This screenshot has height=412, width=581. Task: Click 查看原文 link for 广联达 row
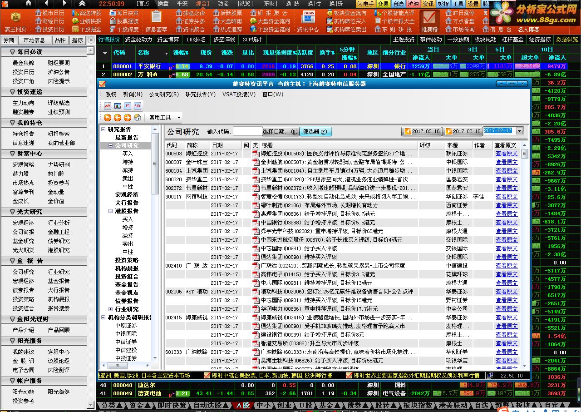pos(507,266)
